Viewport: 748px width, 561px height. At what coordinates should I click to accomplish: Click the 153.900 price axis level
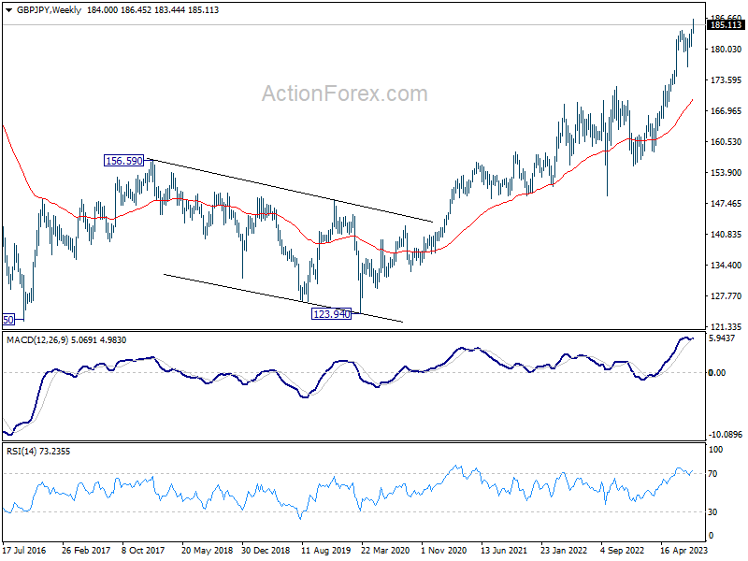click(x=726, y=173)
